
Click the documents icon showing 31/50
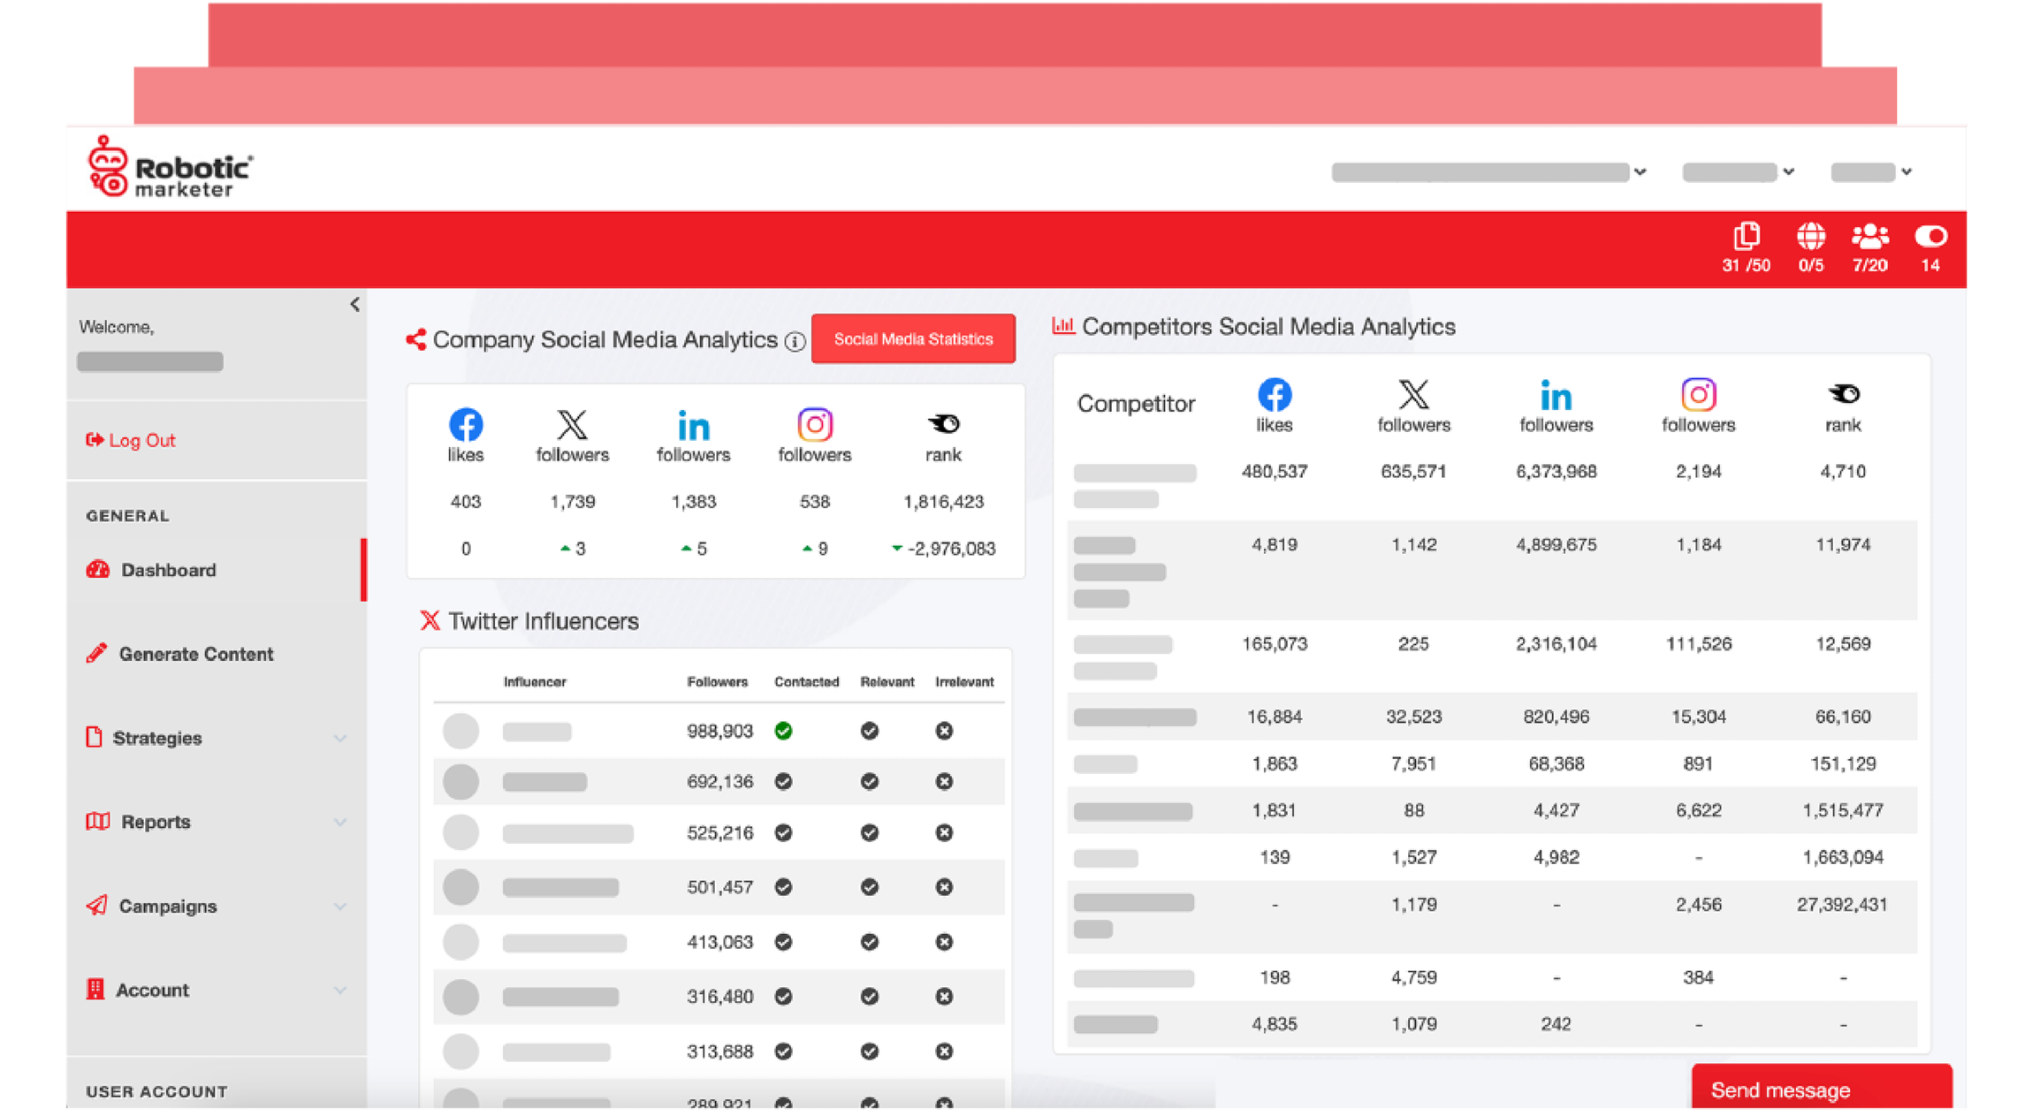click(1746, 237)
